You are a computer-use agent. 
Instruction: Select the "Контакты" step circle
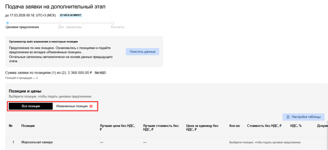(112, 23)
